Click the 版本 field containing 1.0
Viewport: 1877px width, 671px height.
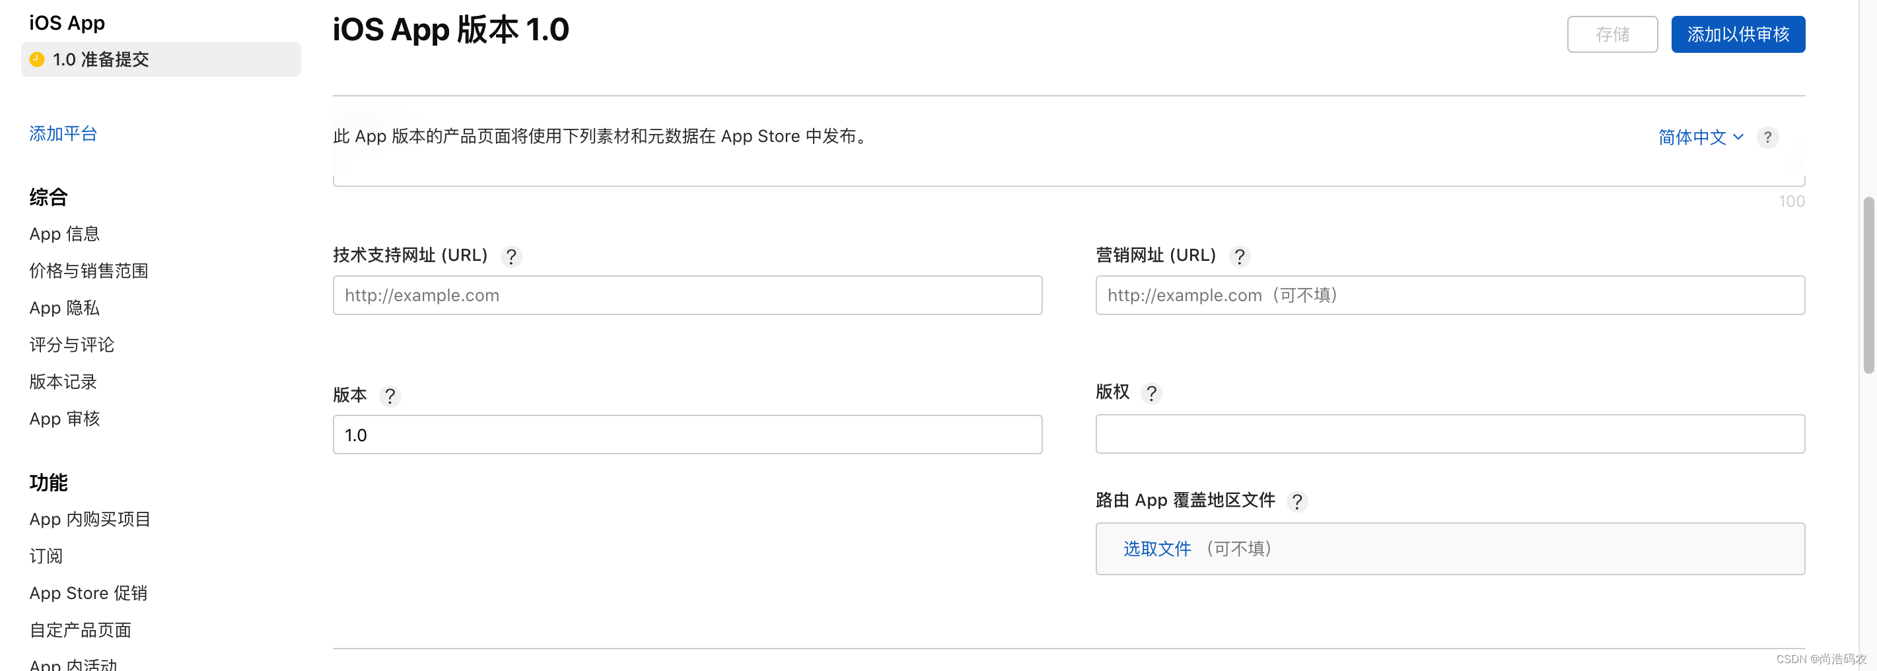[x=686, y=434]
